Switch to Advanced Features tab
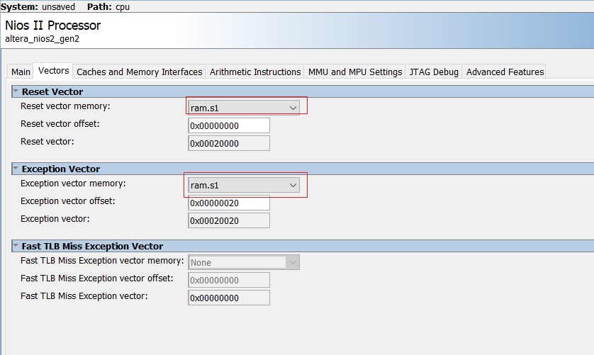Image resolution: width=594 pixels, height=355 pixels. pyautogui.click(x=505, y=72)
